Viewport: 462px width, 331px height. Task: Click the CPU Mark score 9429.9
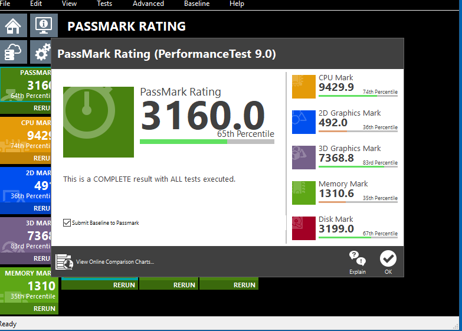pos(336,87)
